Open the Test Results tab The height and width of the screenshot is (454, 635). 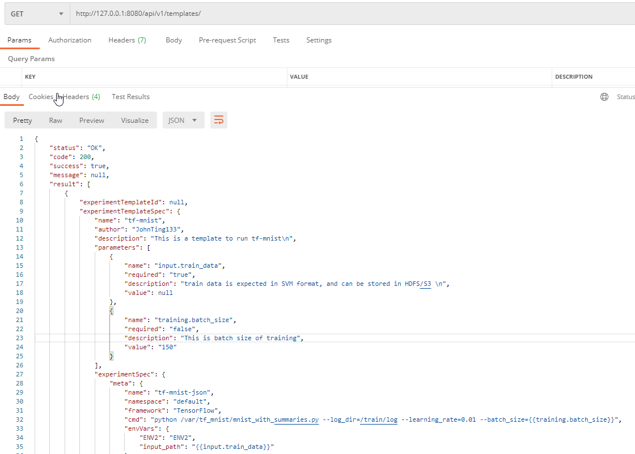[130, 97]
